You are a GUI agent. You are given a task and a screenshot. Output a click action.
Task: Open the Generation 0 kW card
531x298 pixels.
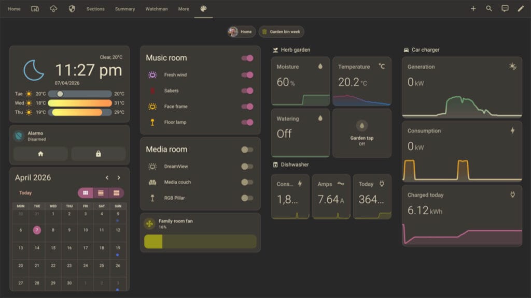click(x=462, y=87)
